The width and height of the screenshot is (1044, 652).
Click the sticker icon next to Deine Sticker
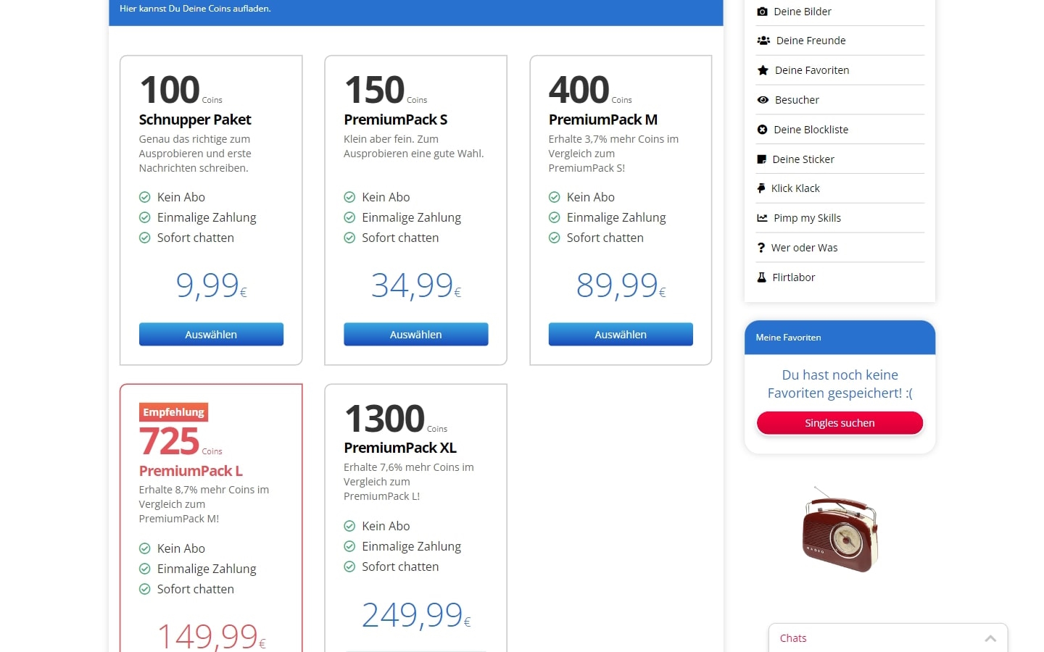tap(762, 159)
